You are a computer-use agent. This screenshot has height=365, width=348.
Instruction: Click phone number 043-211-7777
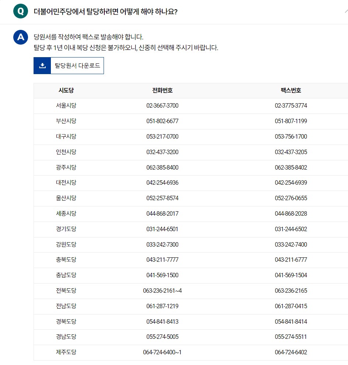tap(162, 260)
